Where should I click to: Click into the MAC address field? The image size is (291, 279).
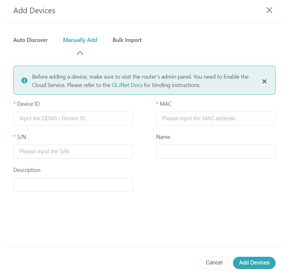(x=216, y=118)
